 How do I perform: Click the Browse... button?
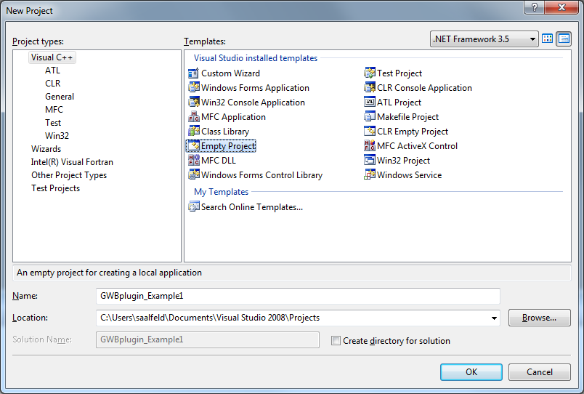pyautogui.click(x=539, y=318)
